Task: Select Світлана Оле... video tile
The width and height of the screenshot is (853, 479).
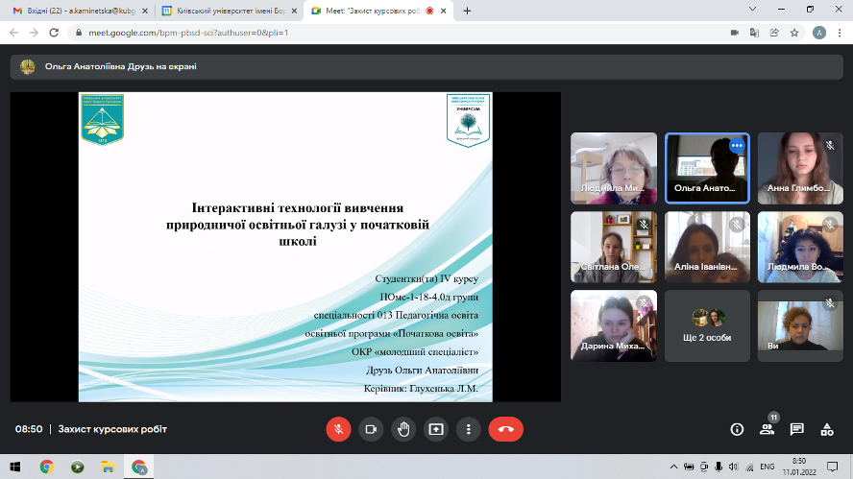Action: coord(614,247)
